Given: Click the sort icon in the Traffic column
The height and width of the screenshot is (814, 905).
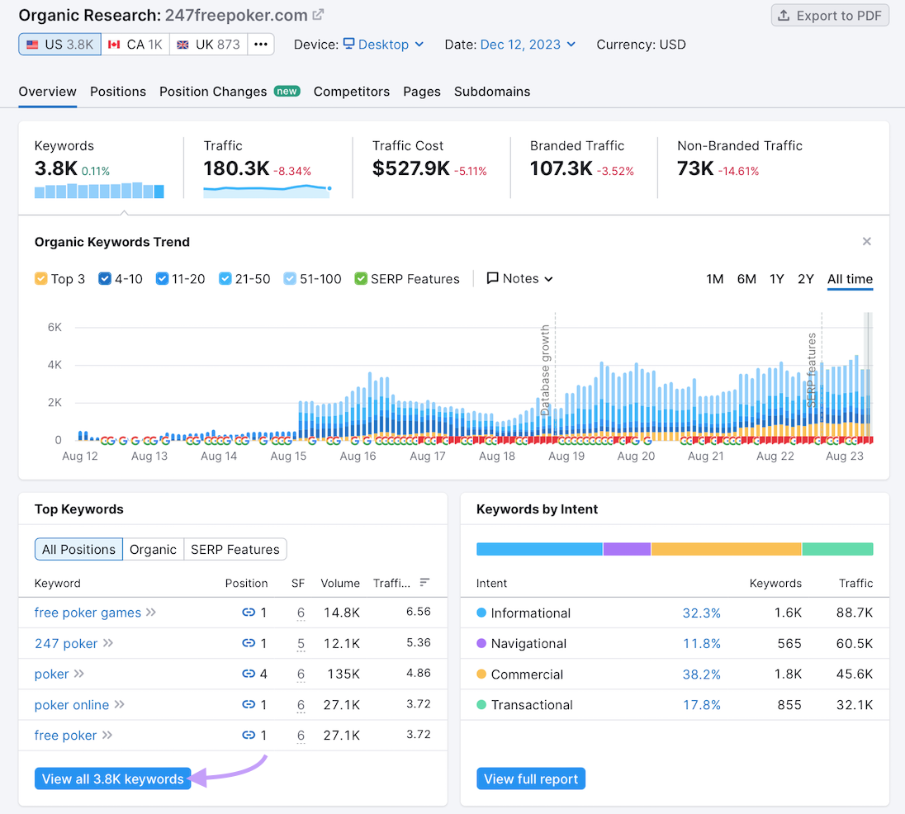Looking at the screenshot, I should click(x=424, y=583).
